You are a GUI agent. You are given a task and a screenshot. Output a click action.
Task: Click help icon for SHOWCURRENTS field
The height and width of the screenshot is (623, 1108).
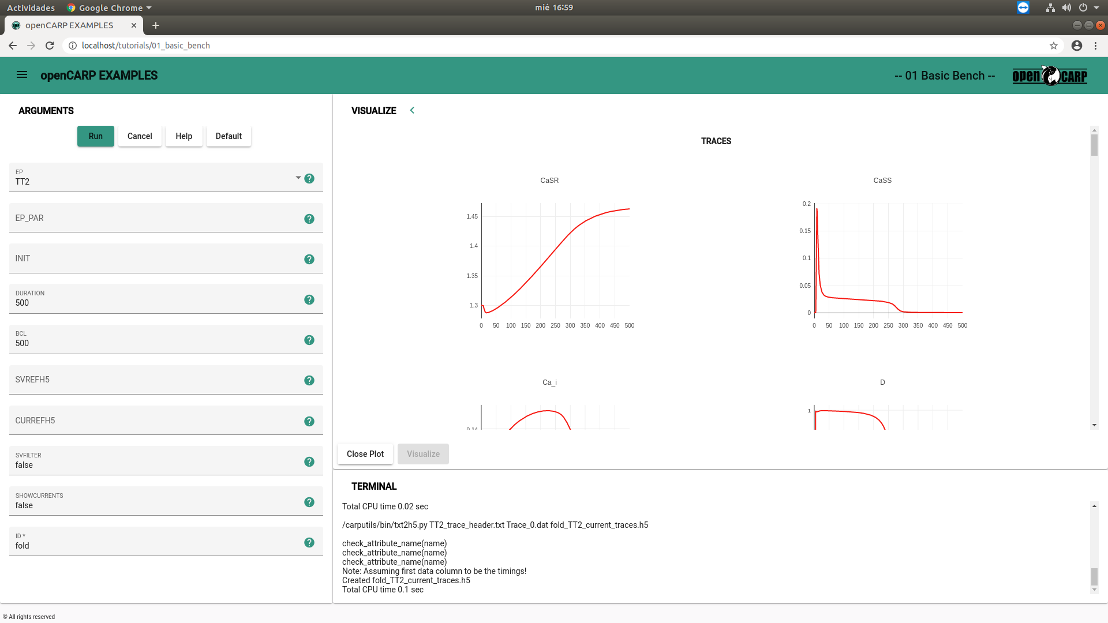(x=309, y=502)
